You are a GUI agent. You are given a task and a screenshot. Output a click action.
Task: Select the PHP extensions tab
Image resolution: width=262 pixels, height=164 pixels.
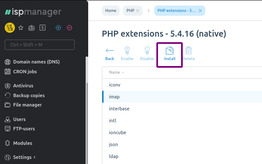pyautogui.click(x=176, y=11)
